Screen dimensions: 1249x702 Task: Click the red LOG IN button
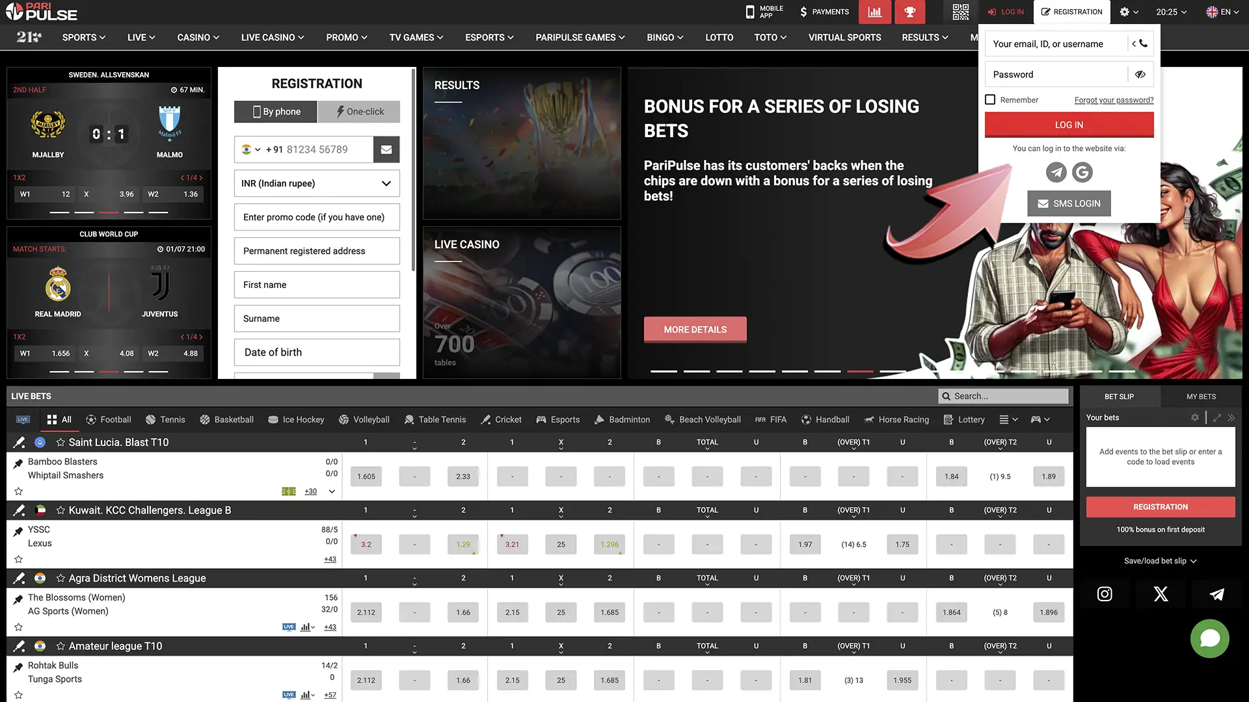[1069, 125]
